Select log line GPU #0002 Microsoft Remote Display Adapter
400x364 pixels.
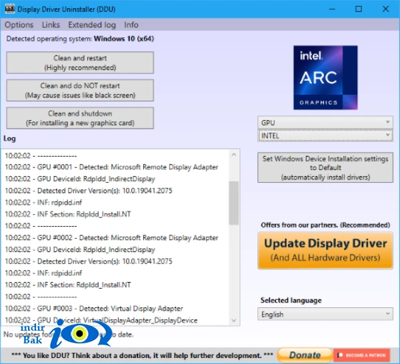click(x=111, y=238)
